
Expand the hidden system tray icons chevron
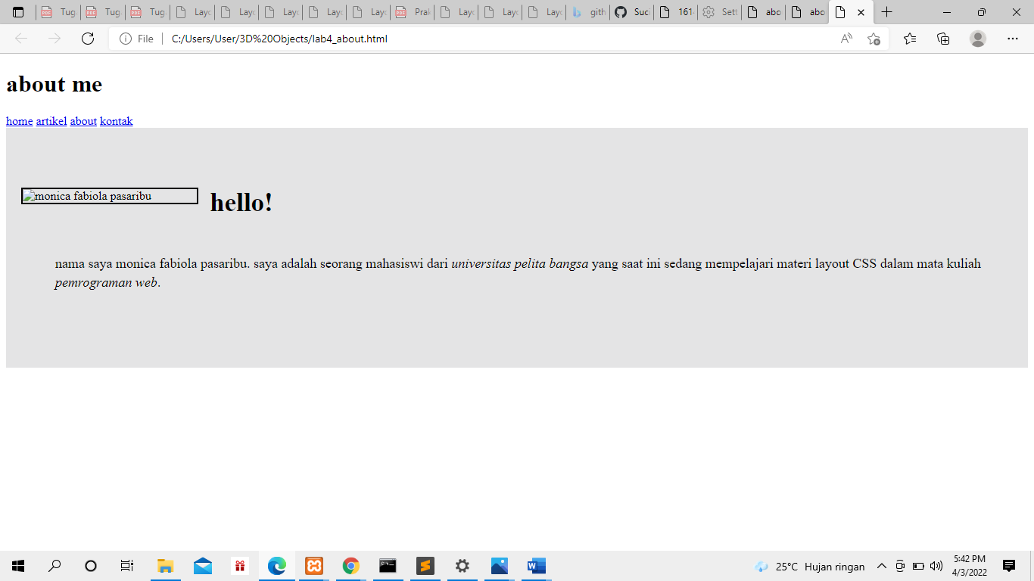(x=882, y=566)
